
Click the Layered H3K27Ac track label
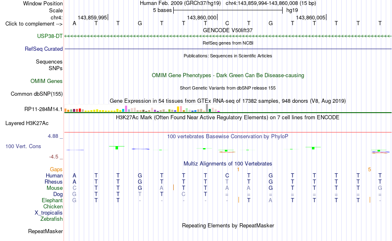(27, 123)
